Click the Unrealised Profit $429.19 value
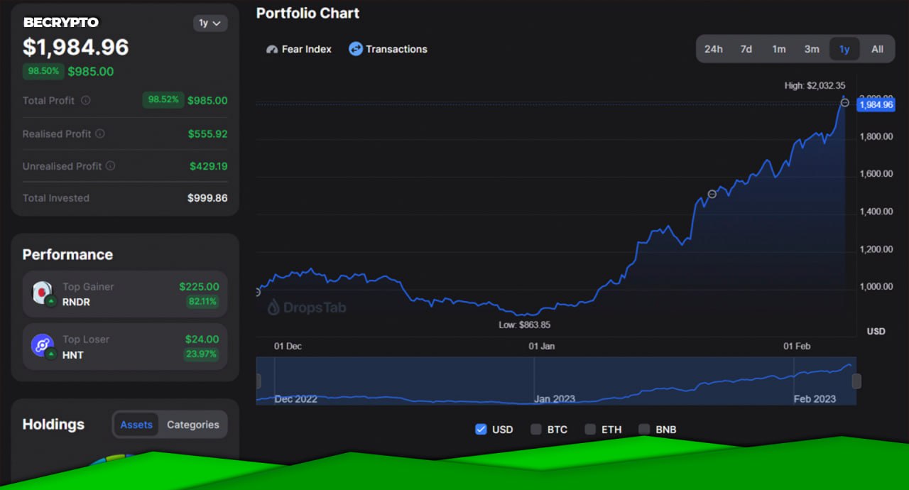909x490 pixels. tap(209, 166)
